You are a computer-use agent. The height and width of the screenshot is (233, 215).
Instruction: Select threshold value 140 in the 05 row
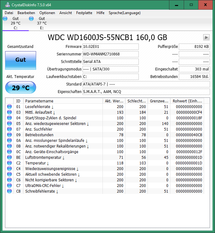click(x=165, y=124)
